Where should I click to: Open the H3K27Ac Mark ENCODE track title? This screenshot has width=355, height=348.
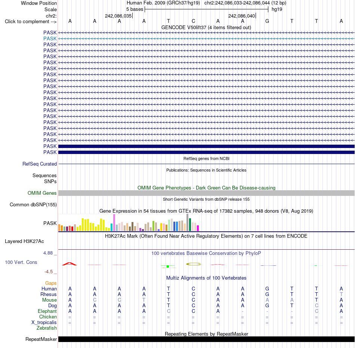coord(206,236)
